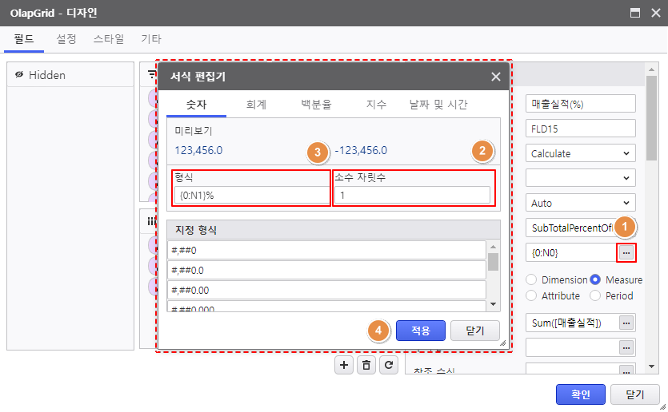Click ellipsis button below the Sum field
Screen dimensions: 668x412
click(x=626, y=347)
